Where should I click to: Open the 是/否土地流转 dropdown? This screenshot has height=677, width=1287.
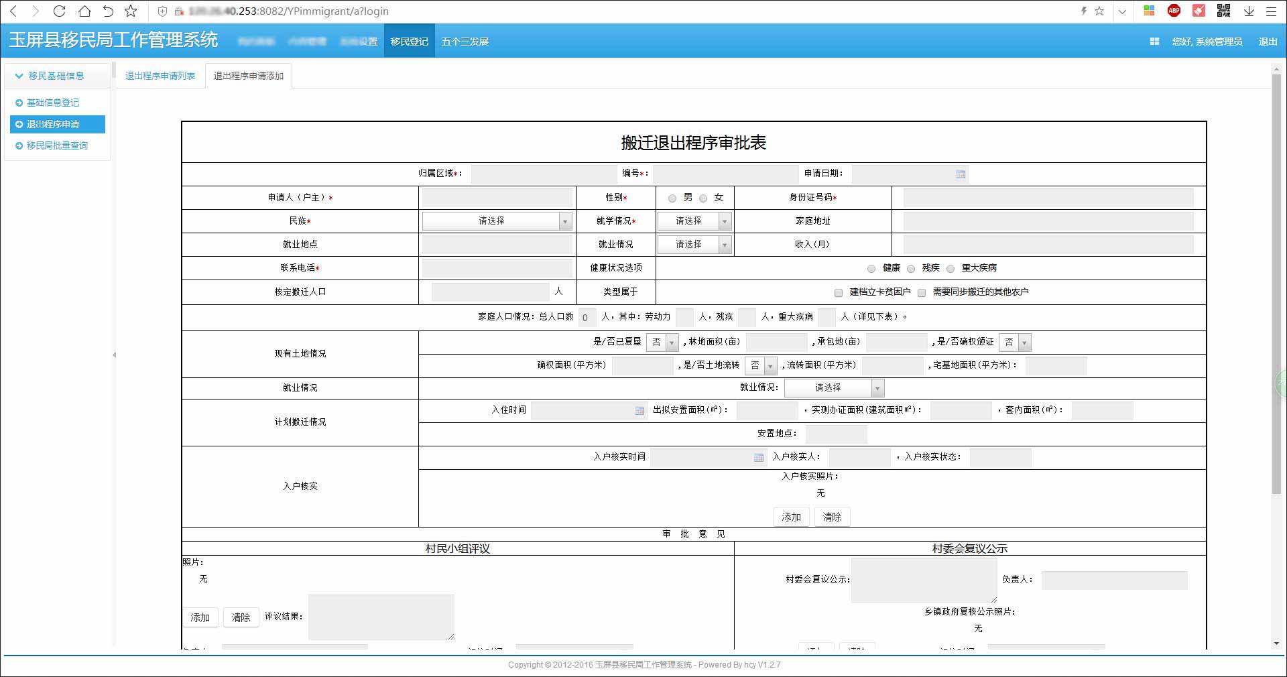pos(761,365)
